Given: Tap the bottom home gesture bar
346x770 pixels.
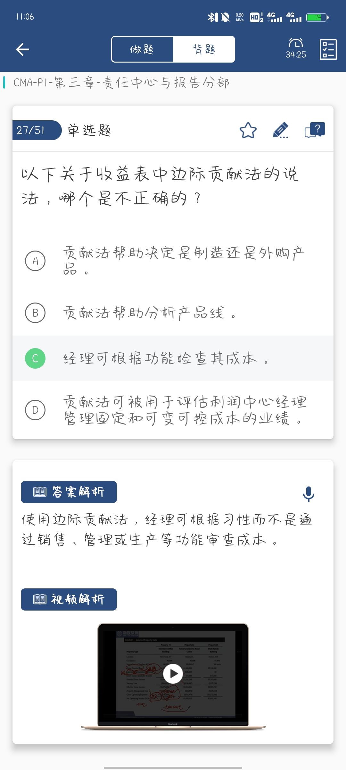Looking at the screenshot, I should pyautogui.click(x=173, y=768).
